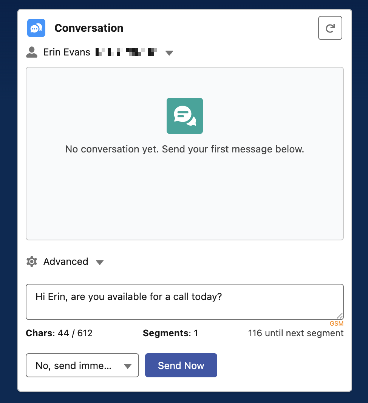The height and width of the screenshot is (403, 368).
Task: Click the orange GSM encoding label
Action: pos(336,324)
